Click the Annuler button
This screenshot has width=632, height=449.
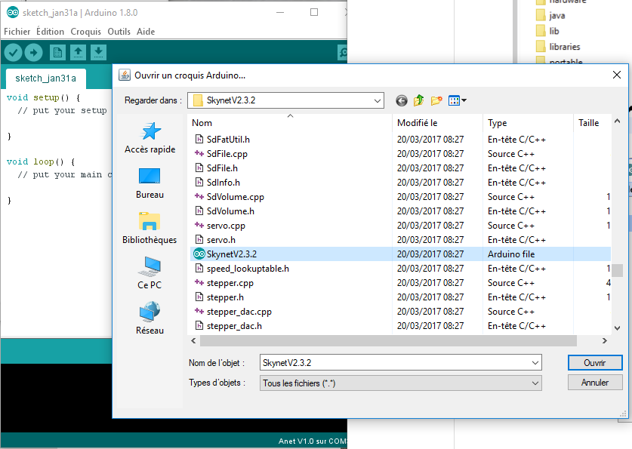click(595, 383)
